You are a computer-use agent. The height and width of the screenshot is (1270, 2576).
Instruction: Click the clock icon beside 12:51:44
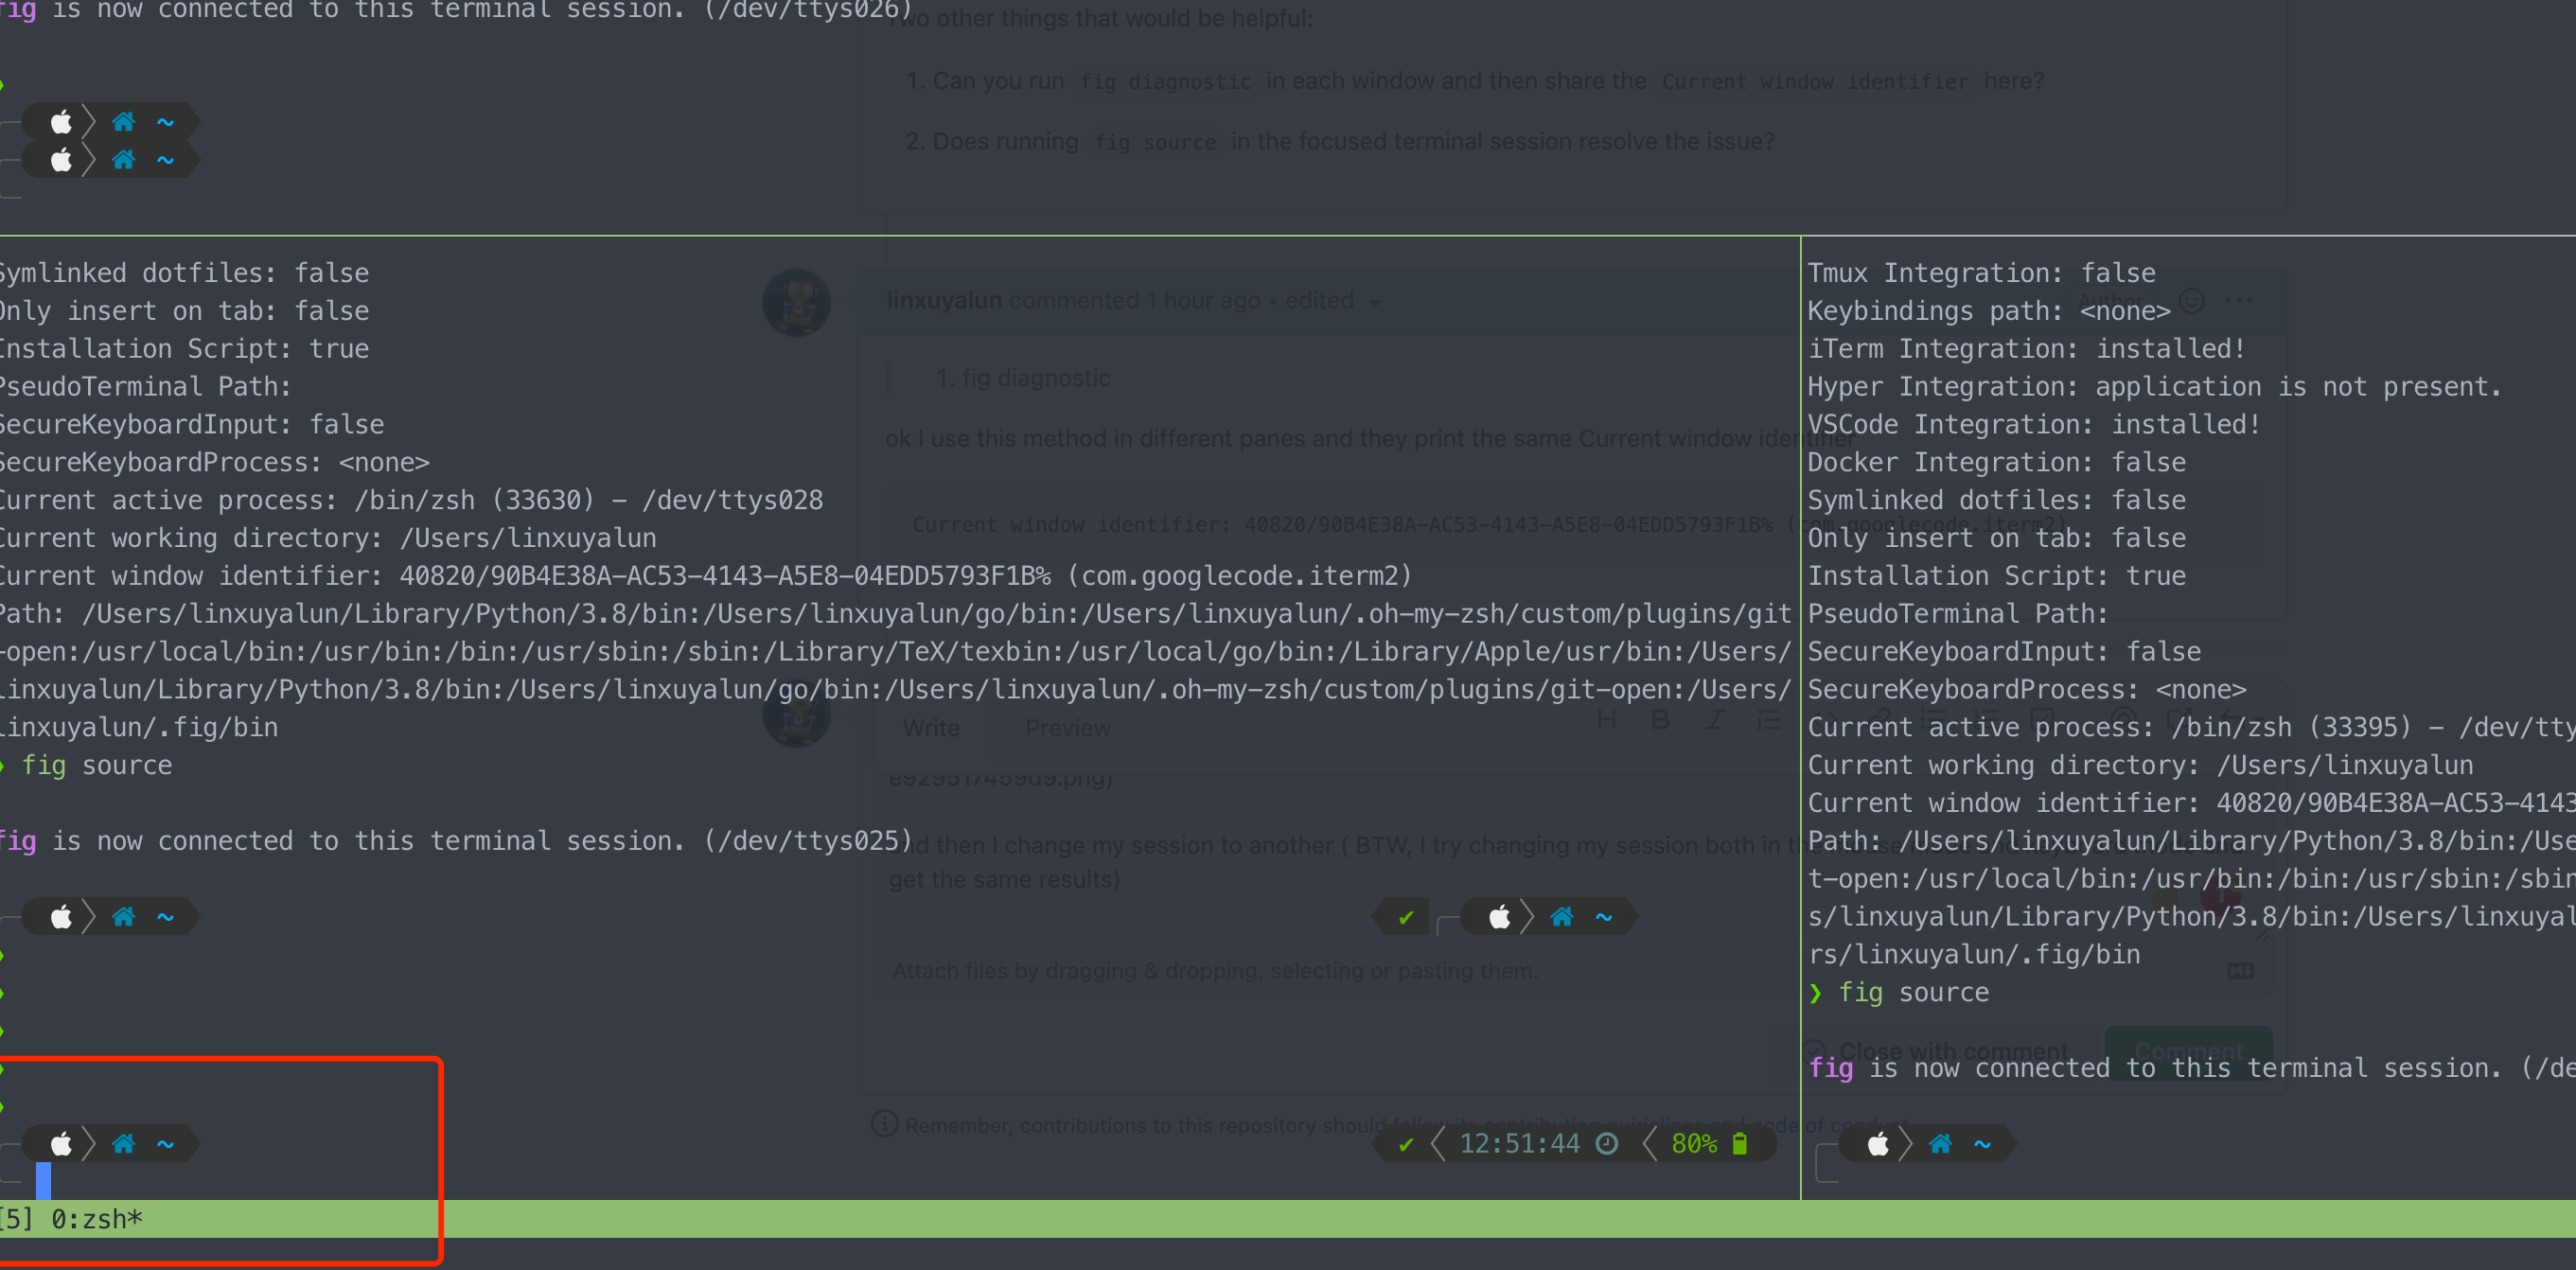[1606, 1144]
